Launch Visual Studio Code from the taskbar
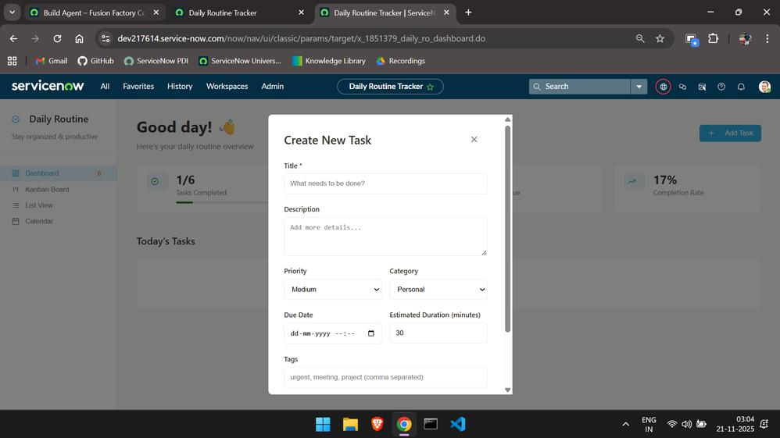 click(458, 424)
